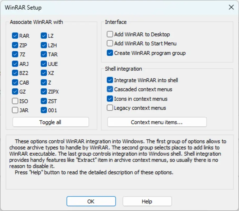Viewport: 239px width, 211px height.
Task: Uncheck the 7Z association
Action: point(15,54)
